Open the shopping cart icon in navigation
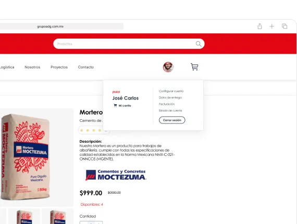297x224 pixels. 194,67
